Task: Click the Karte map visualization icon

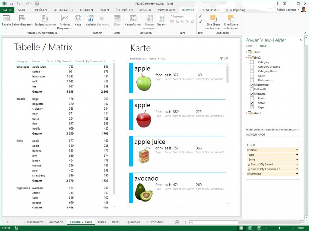Action: [78, 19]
